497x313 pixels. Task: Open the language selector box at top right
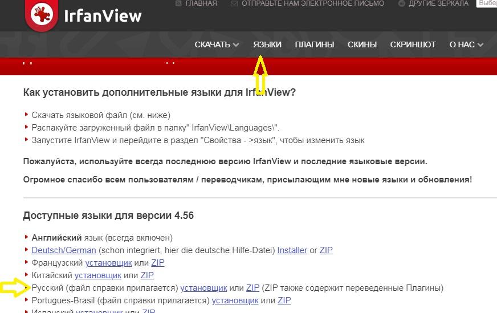point(487,3)
